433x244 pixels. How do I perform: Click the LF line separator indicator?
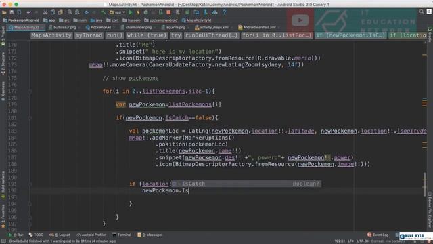[350, 241]
